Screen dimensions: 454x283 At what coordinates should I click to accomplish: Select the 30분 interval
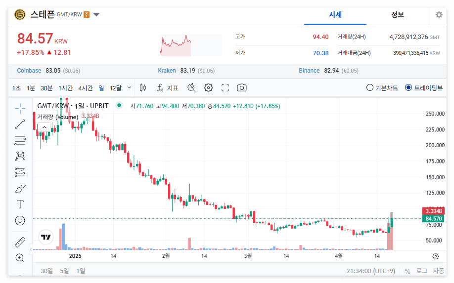[46, 88]
